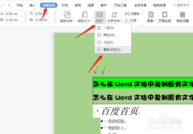Viewport: 193px width, 134px height.
Task: Click the 纸张大小 paper size icon
Action: pyautogui.click(x=85, y=15)
